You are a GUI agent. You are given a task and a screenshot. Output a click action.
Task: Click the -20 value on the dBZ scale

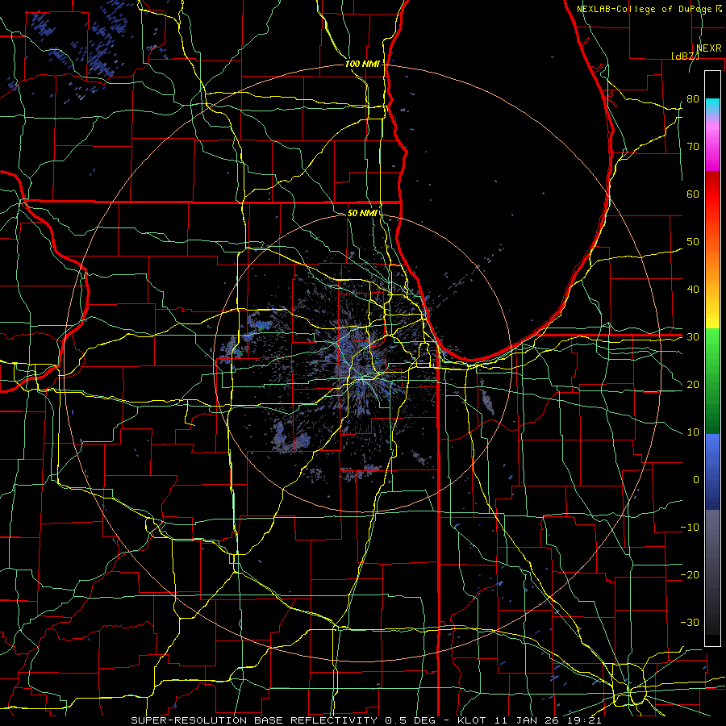[x=690, y=574]
